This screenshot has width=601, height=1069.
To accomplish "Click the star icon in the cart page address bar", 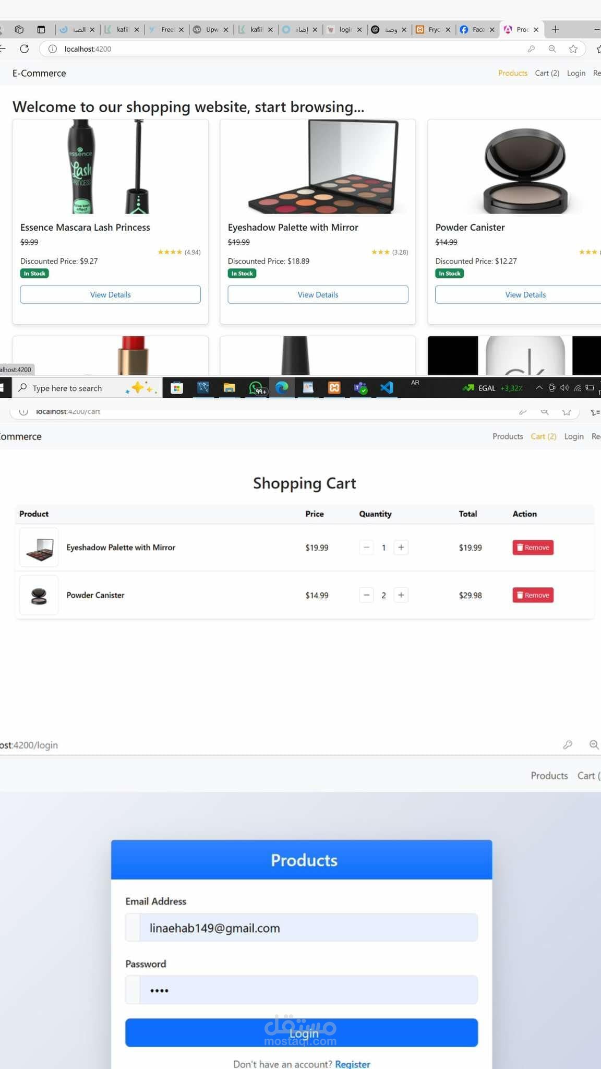I will (567, 412).
